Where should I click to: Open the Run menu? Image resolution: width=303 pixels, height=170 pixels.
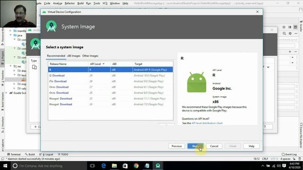(89, 3)
